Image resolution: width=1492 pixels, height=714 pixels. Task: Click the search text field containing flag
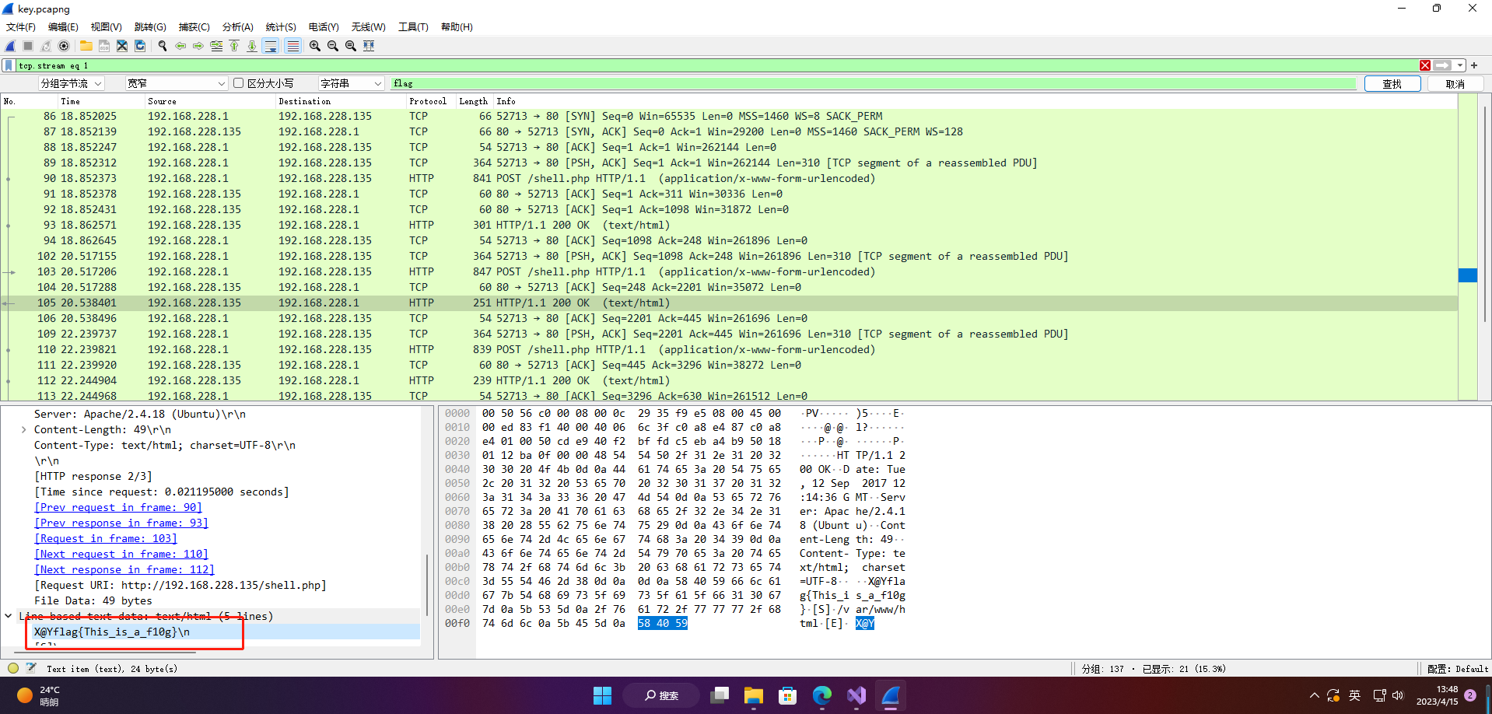tap(874, 83)
